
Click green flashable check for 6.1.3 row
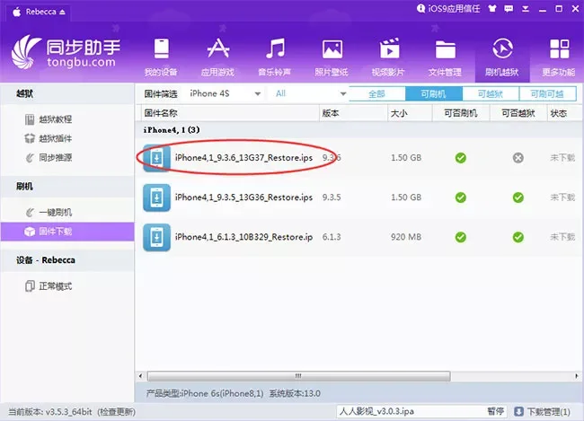click(461, 237)
